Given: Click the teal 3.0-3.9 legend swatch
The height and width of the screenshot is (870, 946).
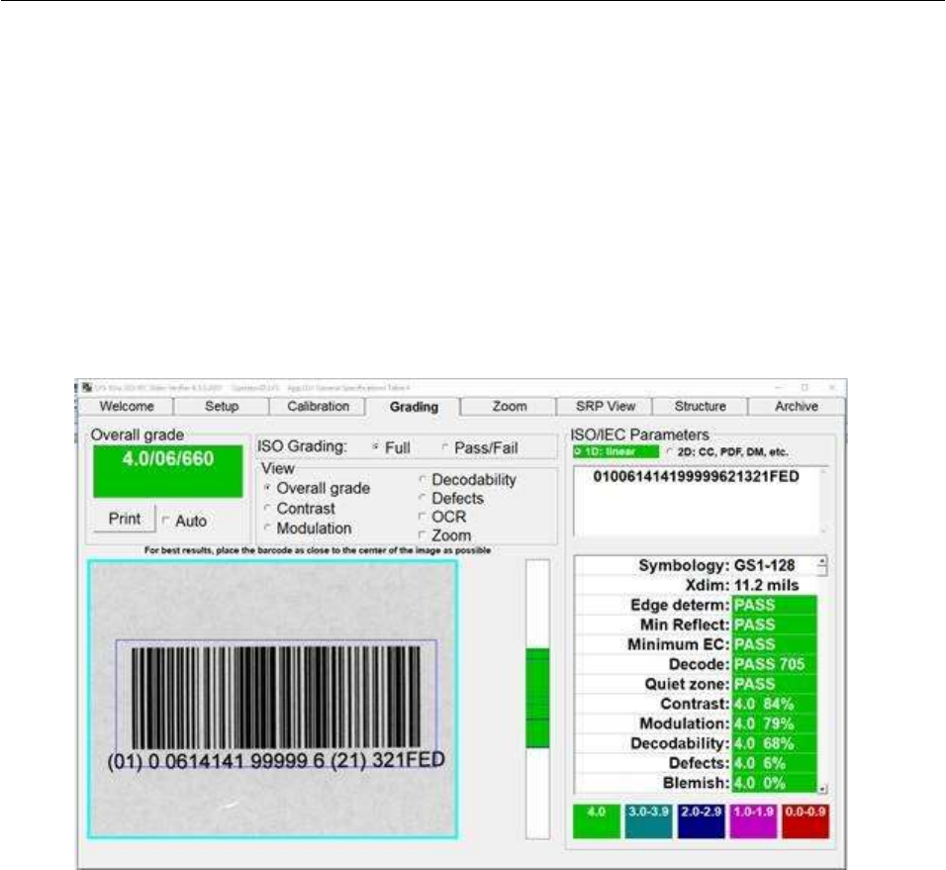Looking at the screenshot, I should pyautogui.click(x=648, y=822).
